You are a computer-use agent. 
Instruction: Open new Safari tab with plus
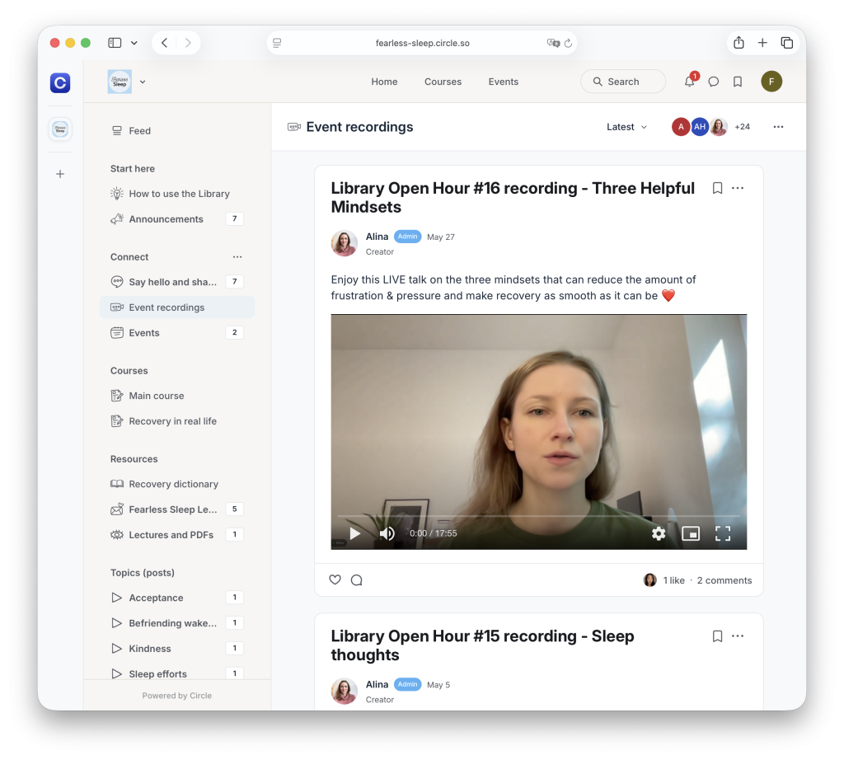tap(762, 43)
